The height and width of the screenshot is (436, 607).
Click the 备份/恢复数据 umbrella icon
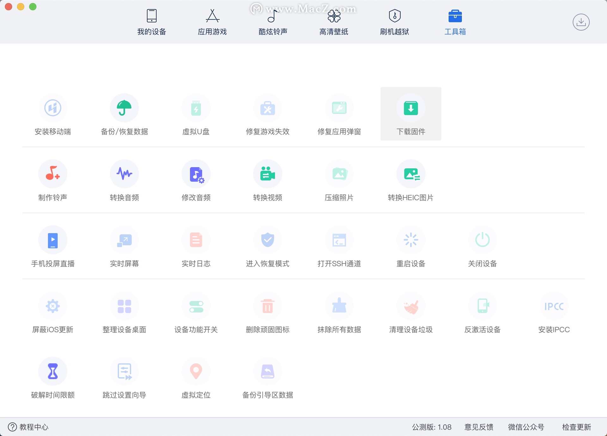pyautogui.click(x=124, y=108)
